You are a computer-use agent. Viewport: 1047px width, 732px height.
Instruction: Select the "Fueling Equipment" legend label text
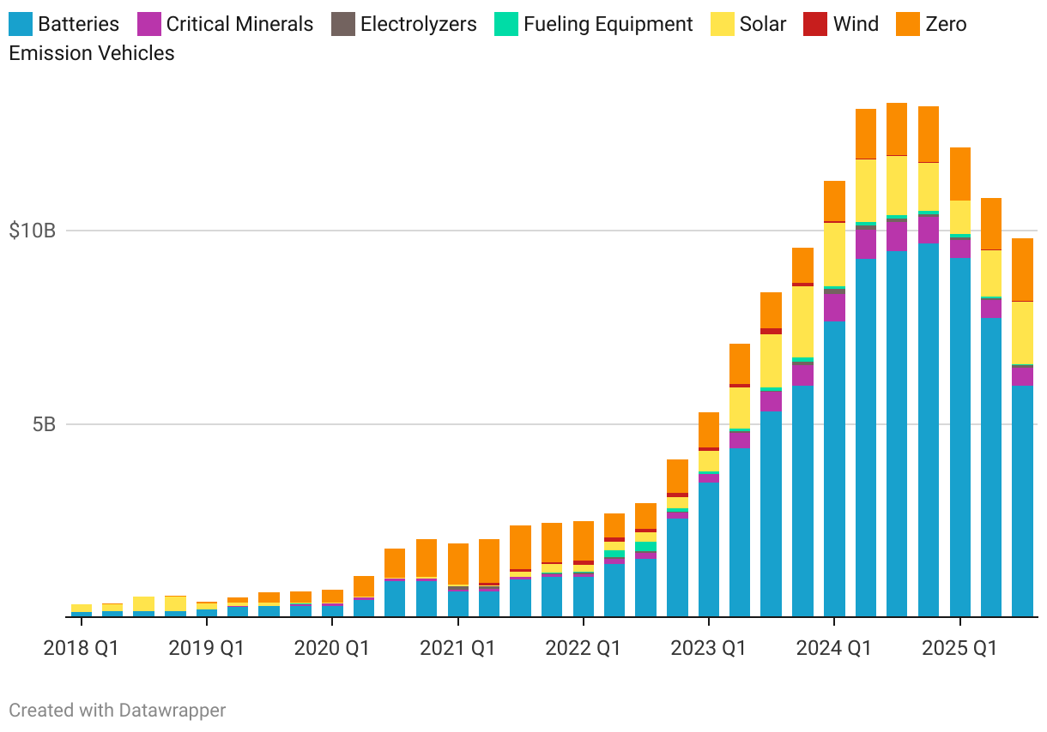point(608,24)
